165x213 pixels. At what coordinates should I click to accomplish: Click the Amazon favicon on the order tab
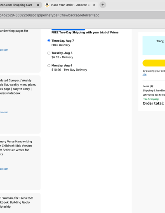(47, 5)
